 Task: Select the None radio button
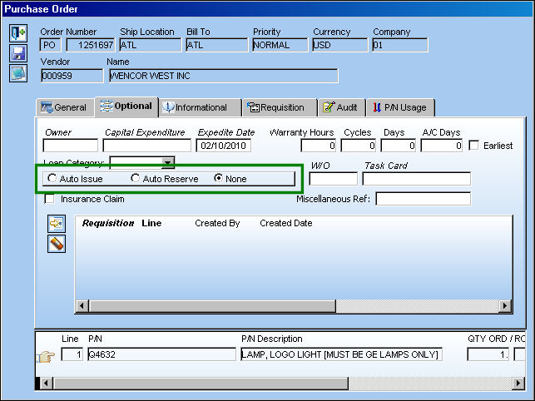(x=218, y=178)
